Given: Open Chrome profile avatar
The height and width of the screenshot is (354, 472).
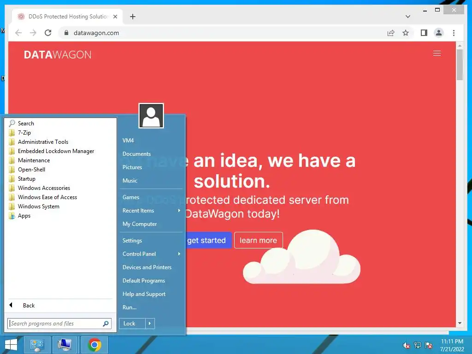Looking at the screenshot, I should point(439,33).
